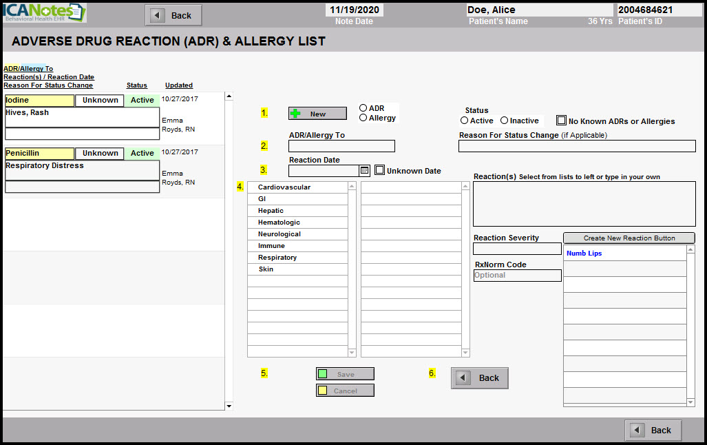This screenshot has height=445, width=707.
Task: Open the Reaction Date calendar picker
Action: click(x=365, y=171)
